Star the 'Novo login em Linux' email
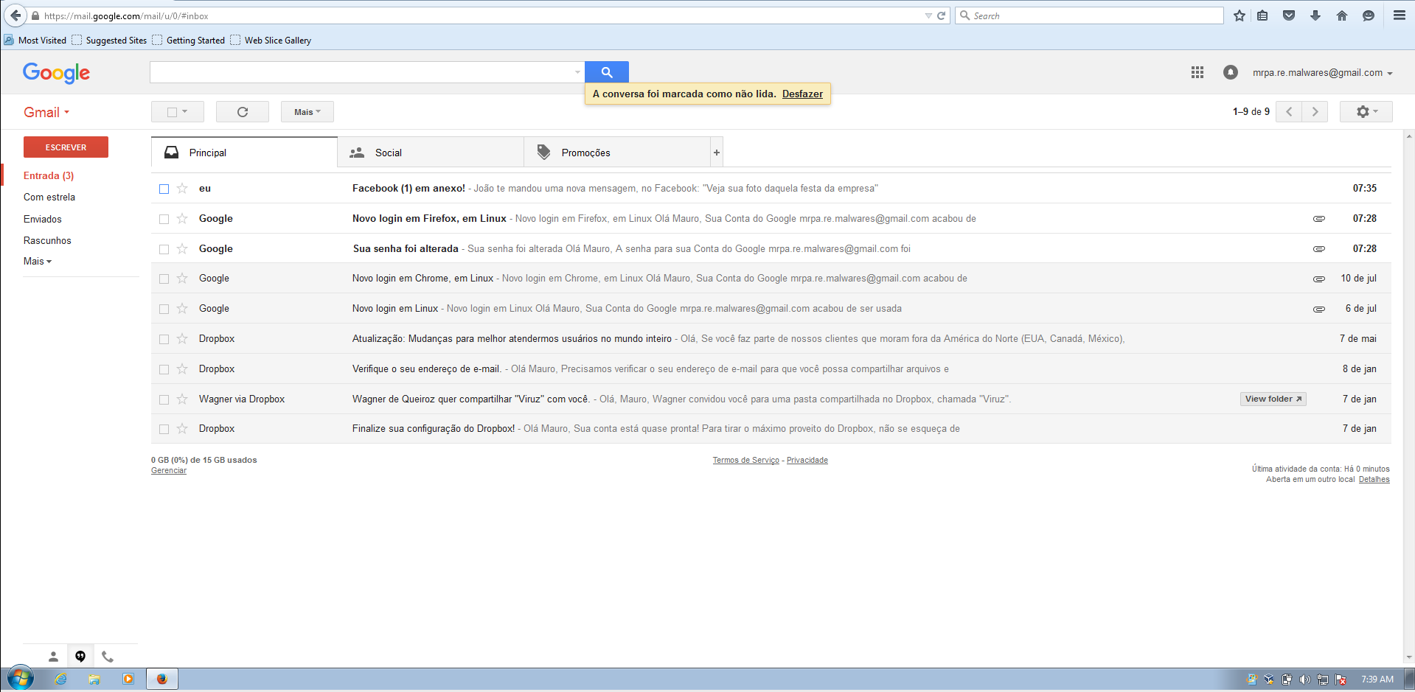The width and height of the screenshot is (1415, 692). coord(182,308)
